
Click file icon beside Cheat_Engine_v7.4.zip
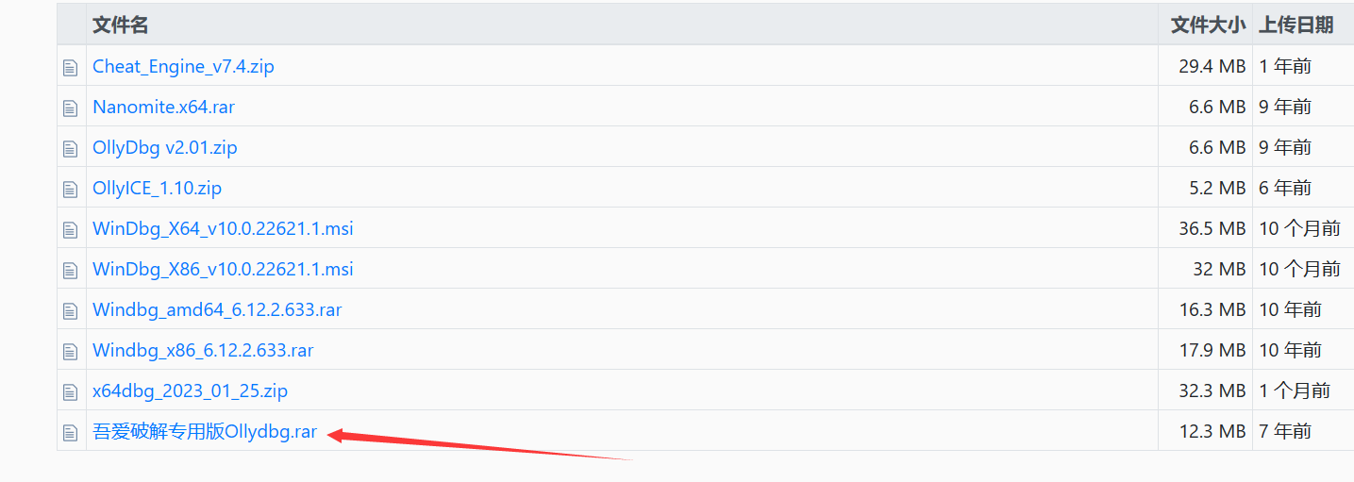[x=70, y=68]
